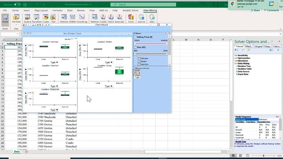
Task: Open Type dropdown under Shadyside chart
Action: (x=54, y=110)
